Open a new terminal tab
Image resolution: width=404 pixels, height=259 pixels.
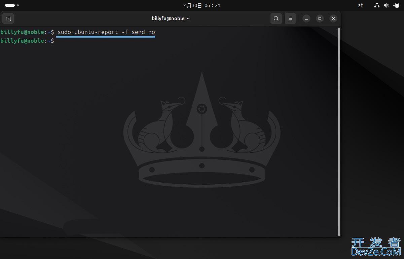pos(8,18)
